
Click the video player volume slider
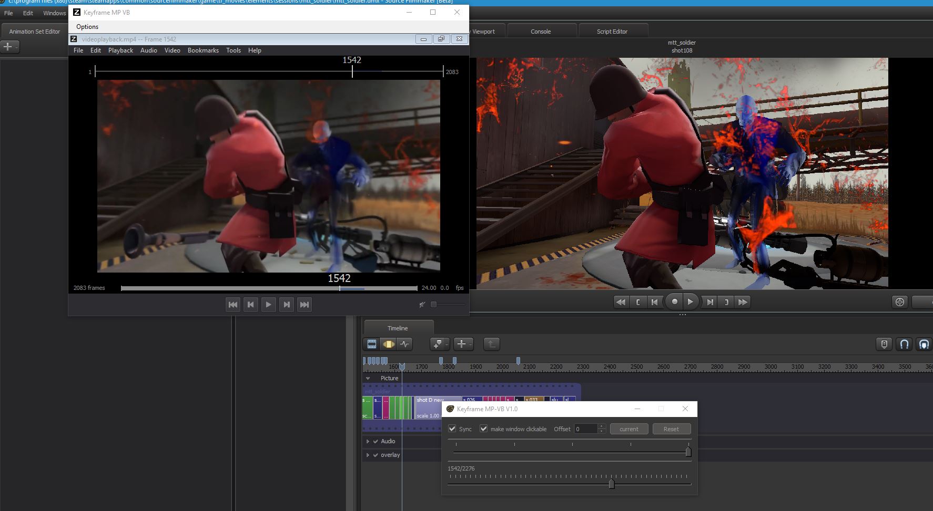[x=448, y=304]
